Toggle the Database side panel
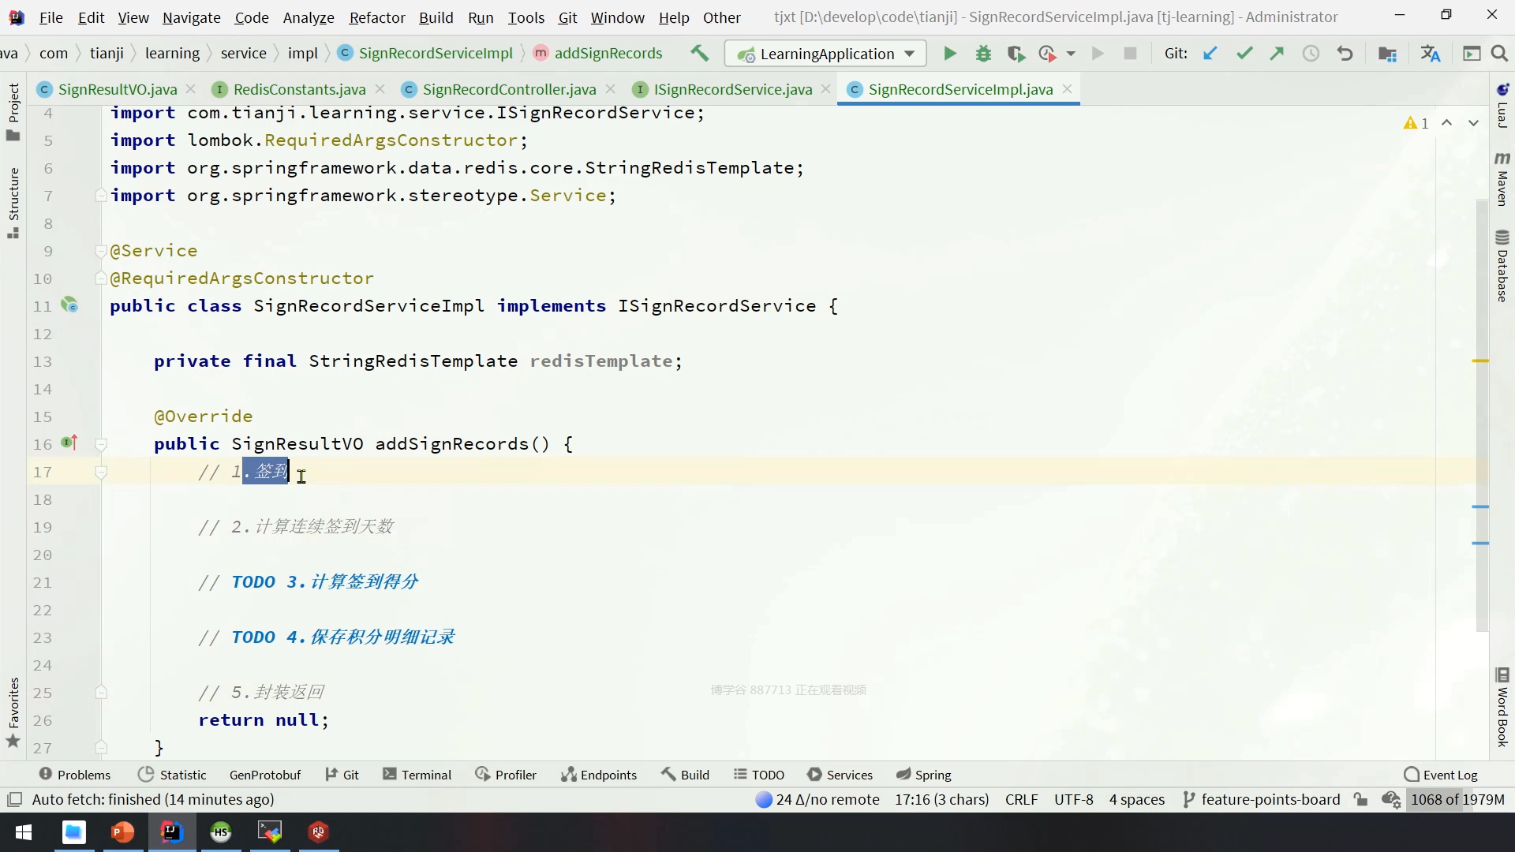 (1502, 267)
